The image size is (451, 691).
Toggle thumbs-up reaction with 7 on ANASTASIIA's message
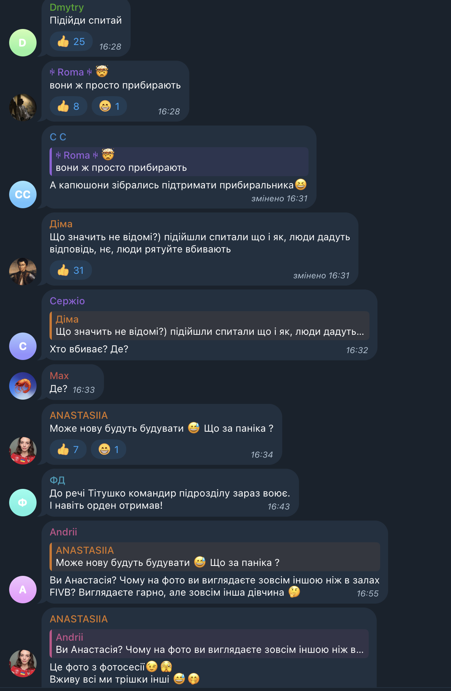click(x=68, y=450)
